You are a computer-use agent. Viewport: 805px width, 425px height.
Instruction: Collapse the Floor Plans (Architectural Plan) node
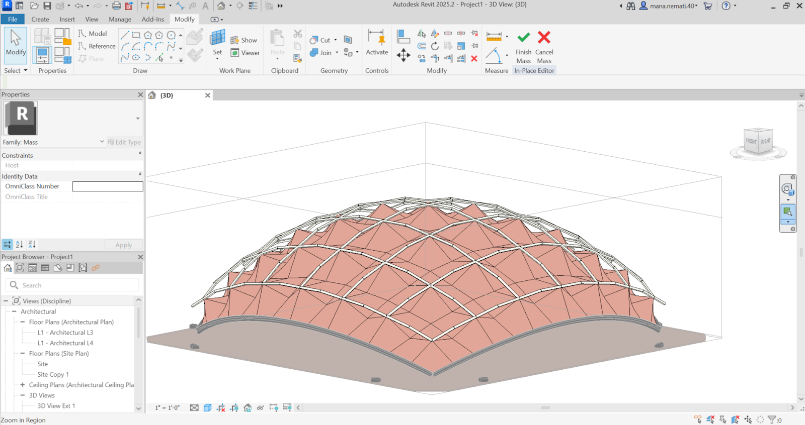(23, 322)
